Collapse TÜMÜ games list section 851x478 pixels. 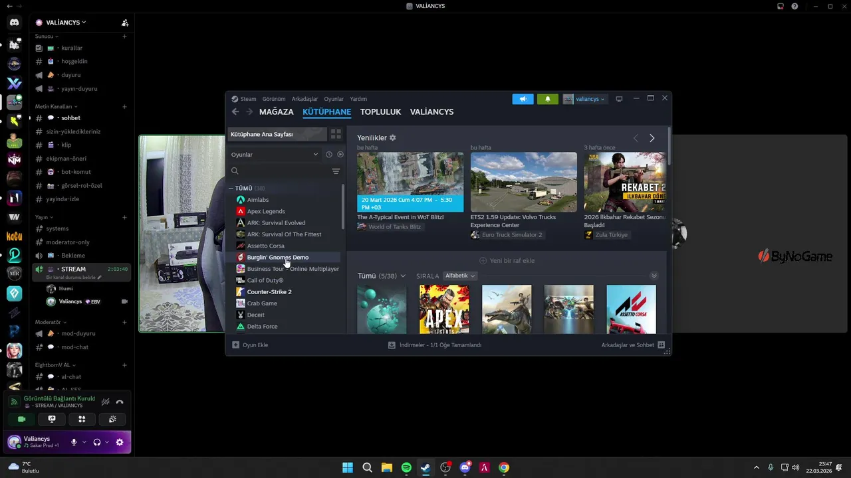pos(231,189)
